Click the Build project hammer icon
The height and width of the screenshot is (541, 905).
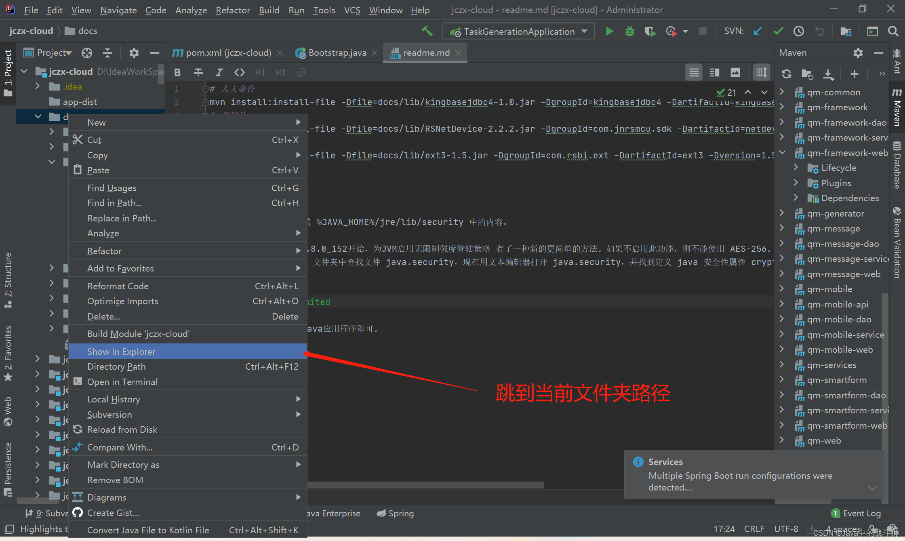[x=427, y=32]
